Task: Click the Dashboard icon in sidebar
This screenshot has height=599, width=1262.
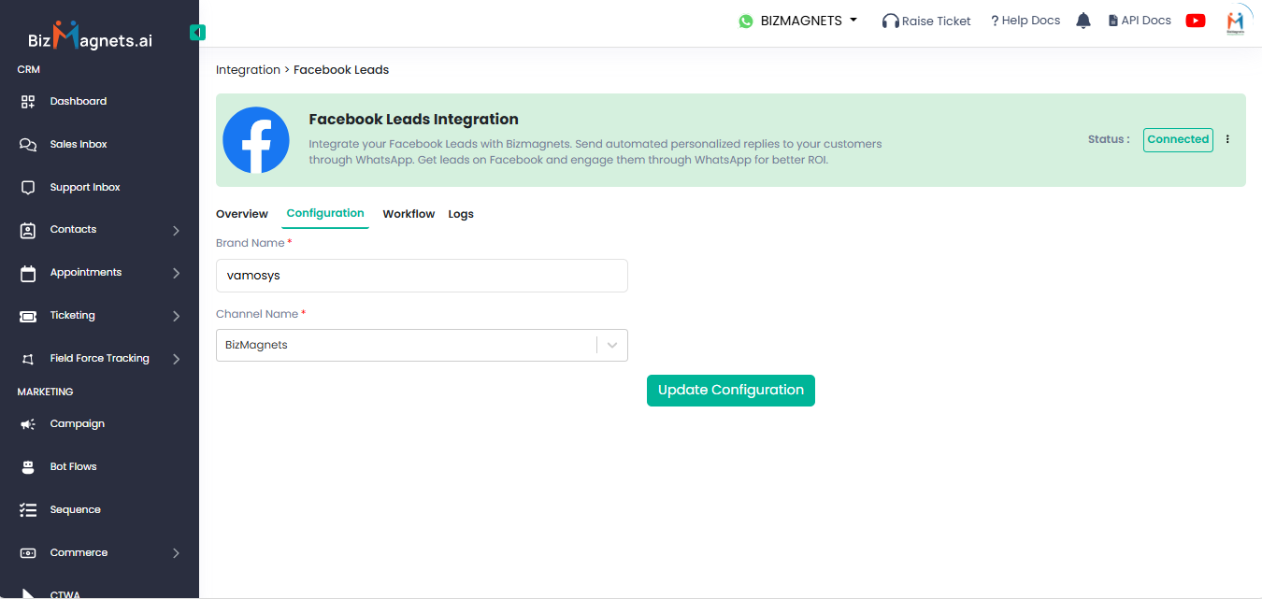Action: coord(28,101)
